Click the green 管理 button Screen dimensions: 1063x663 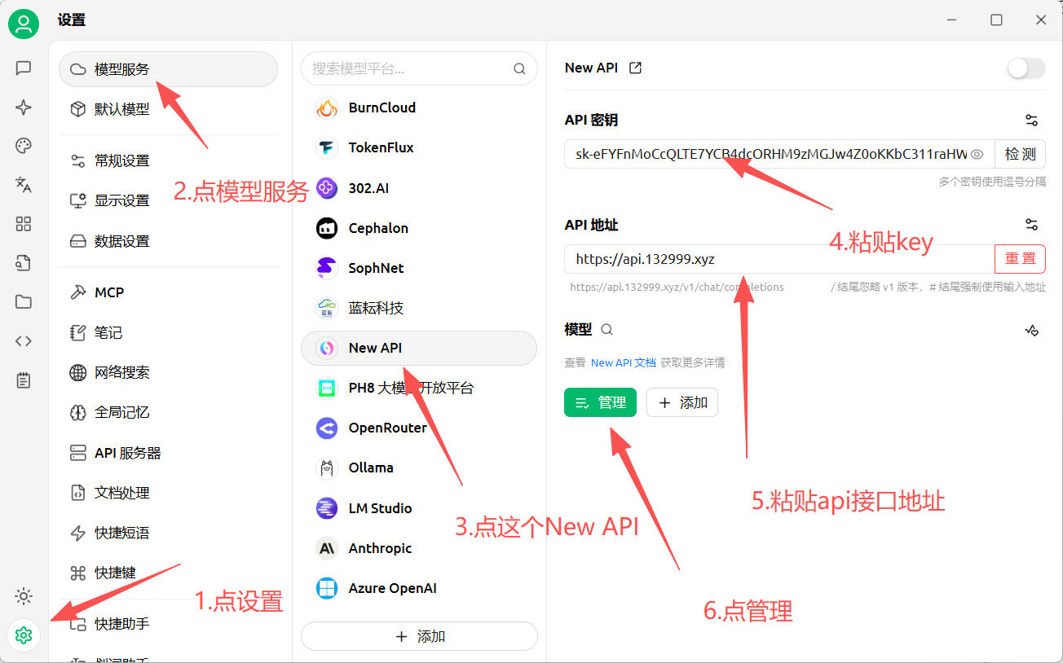point(600,402)
